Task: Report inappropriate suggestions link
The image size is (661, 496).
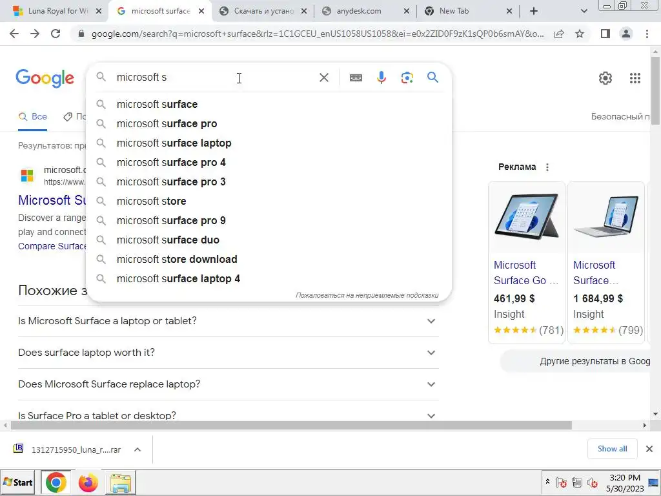Action: 367,295
